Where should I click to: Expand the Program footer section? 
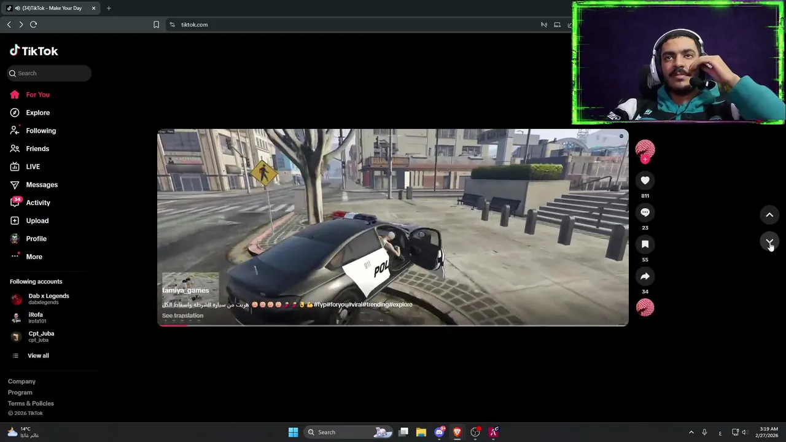(x=20, y=392)
